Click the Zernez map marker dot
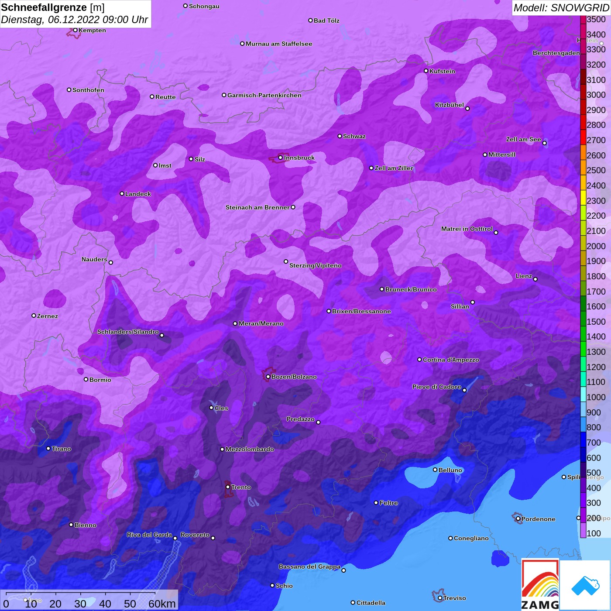 pos(34,316)
